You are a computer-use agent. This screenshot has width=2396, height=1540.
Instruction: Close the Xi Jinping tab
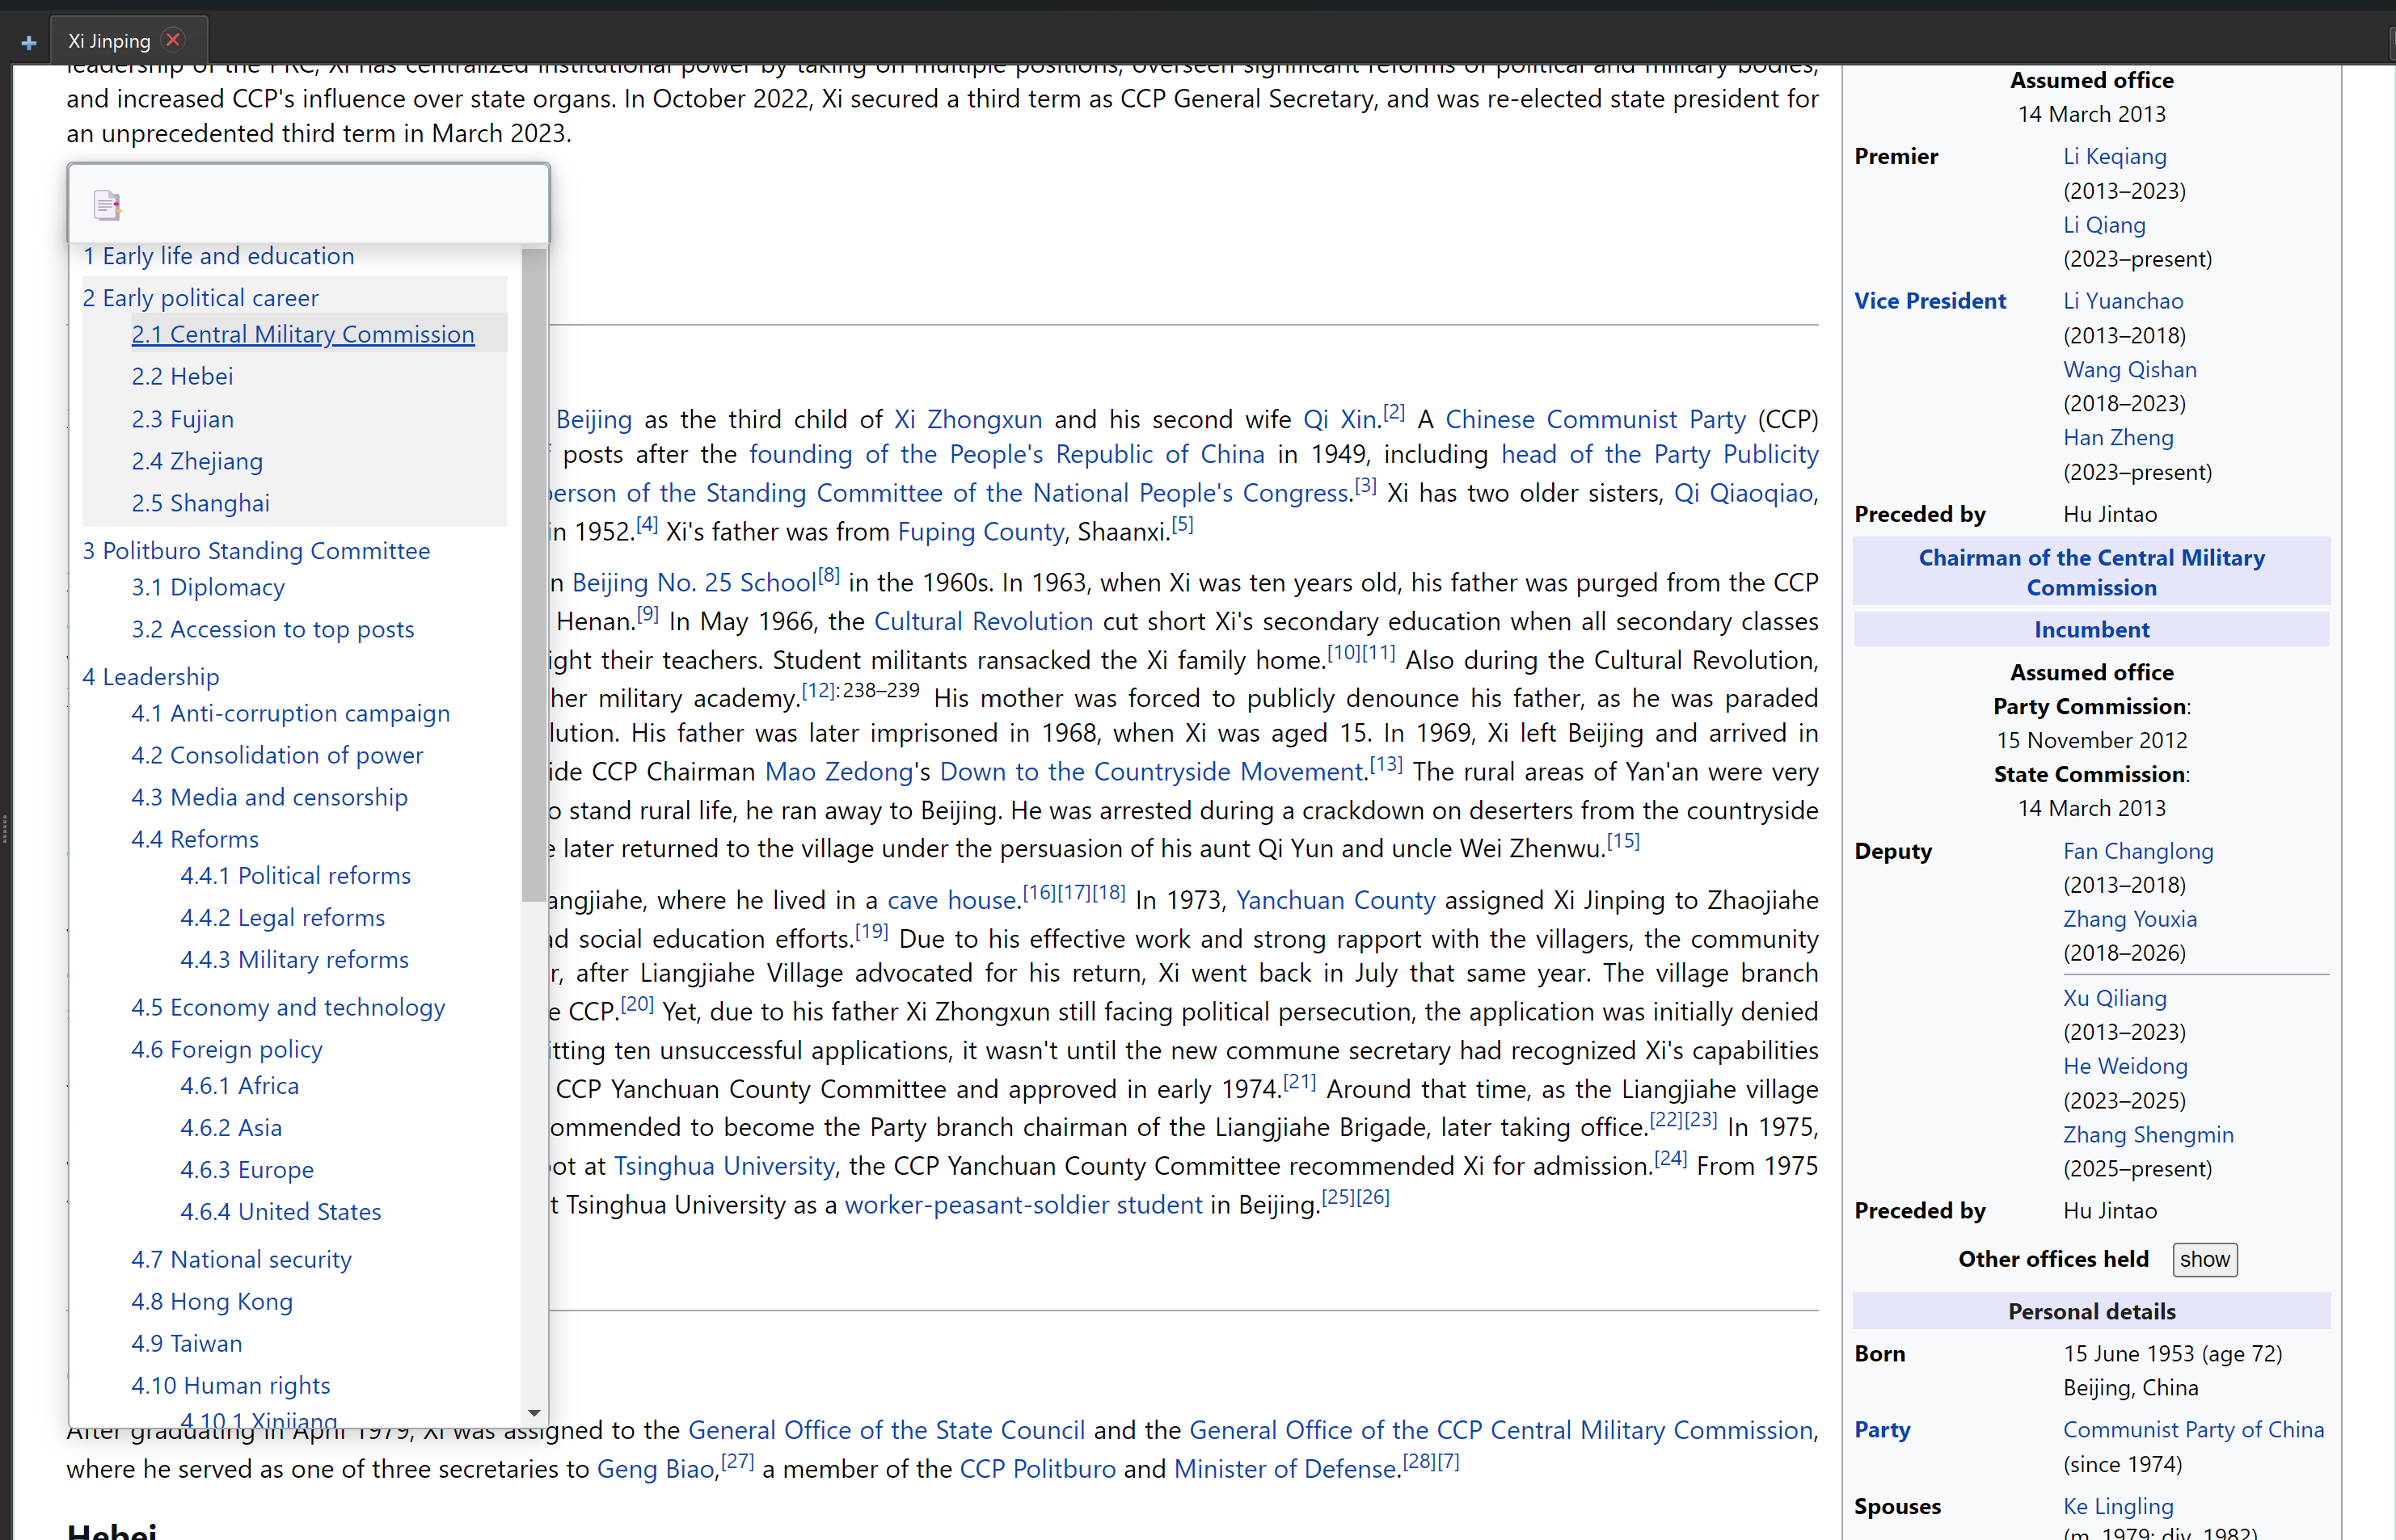[173, 40]
